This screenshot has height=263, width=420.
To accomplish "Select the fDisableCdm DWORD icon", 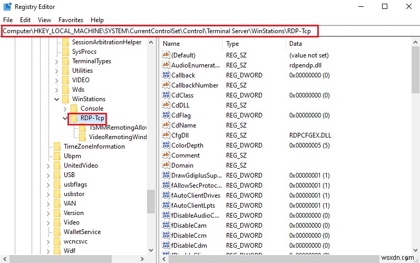I will [x=166, y=245].
